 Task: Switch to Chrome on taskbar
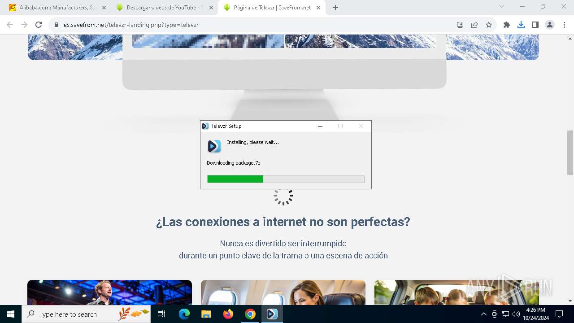tap(250, 314)
